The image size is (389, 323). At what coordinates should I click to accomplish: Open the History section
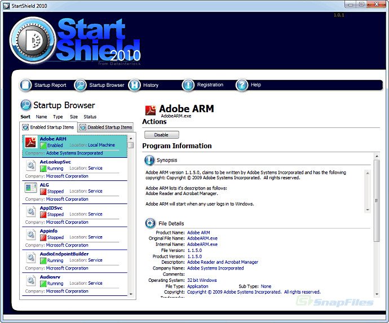pos(151,85)
